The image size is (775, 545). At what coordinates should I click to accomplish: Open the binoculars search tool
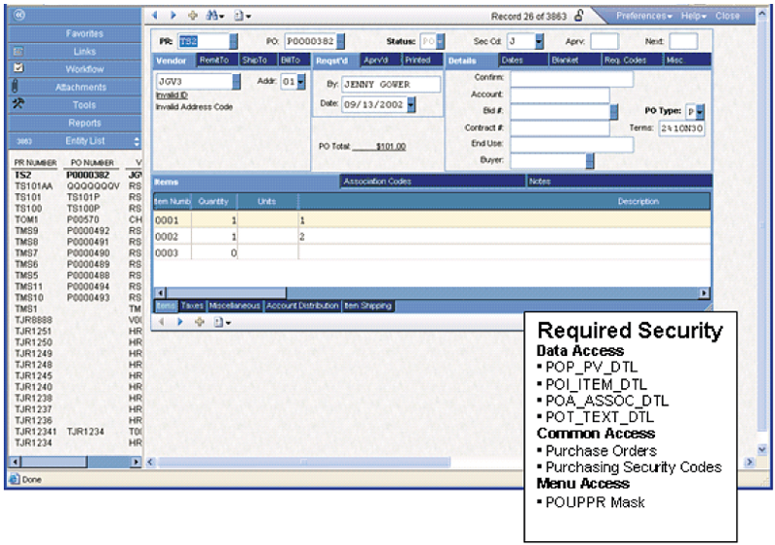point(211,16)
